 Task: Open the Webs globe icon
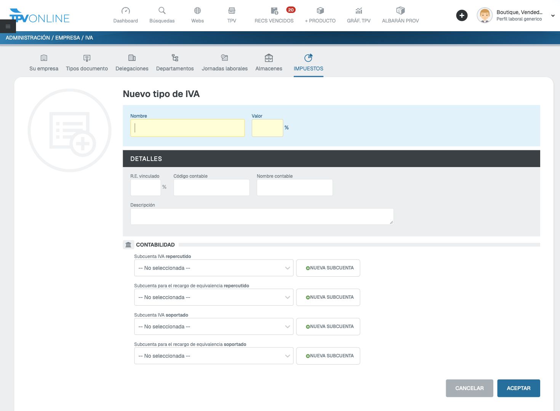pos(197,11)
